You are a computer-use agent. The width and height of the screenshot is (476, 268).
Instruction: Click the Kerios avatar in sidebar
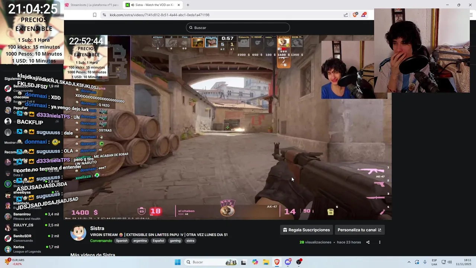point(8,249)
